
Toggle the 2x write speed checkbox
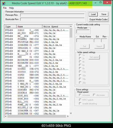[x=80, y=59]
